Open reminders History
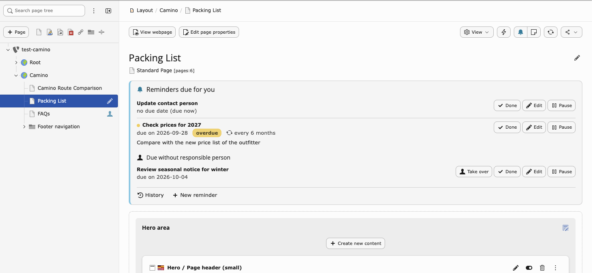592x273 pixels. [150, 195]
